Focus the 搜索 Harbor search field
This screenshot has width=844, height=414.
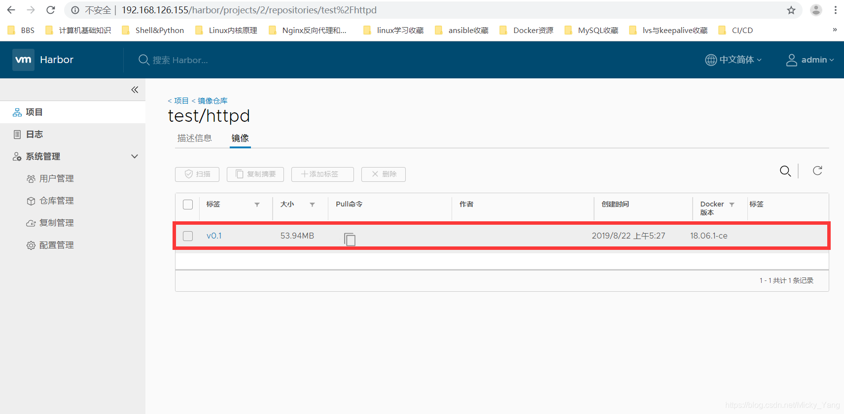180,60
